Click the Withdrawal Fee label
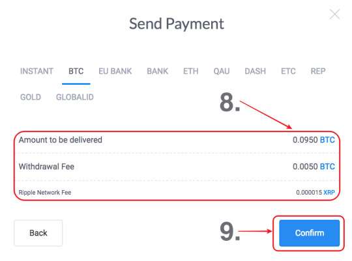 (x=46, y=167)
